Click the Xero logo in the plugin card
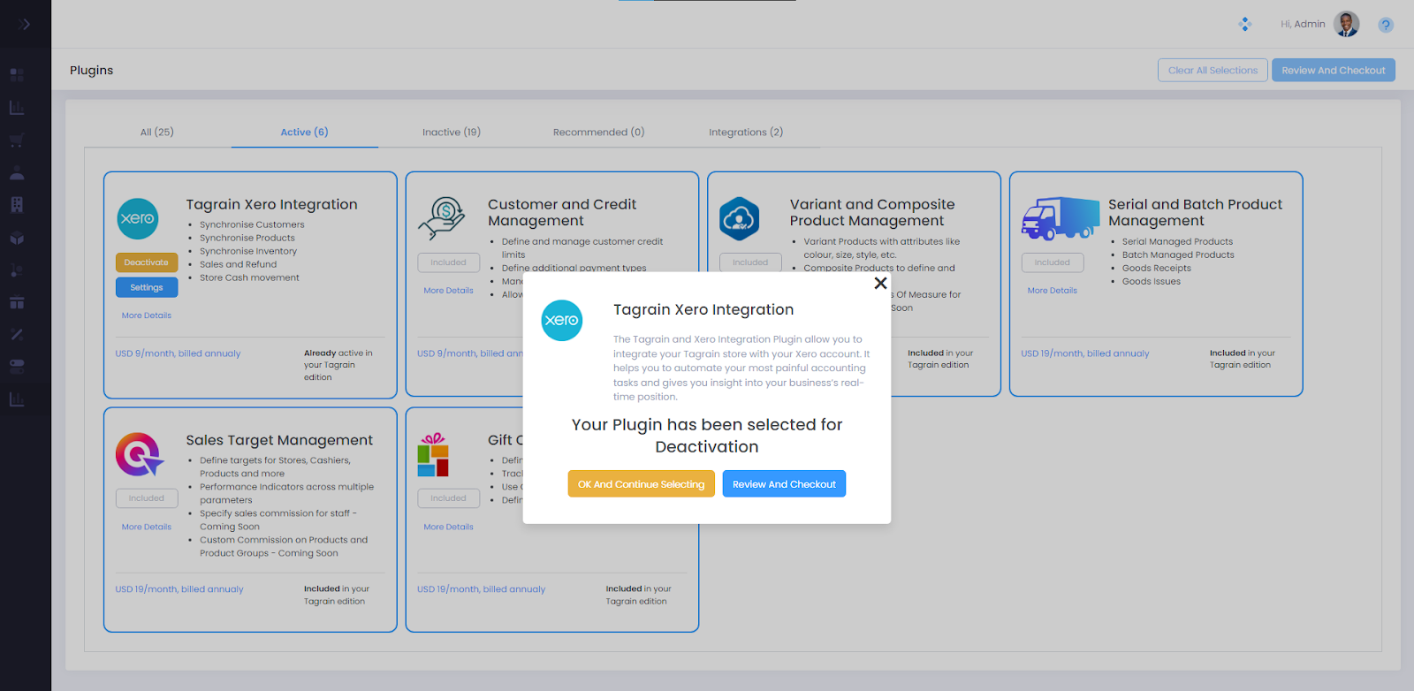1414x691 pixels. click(138, 218)
